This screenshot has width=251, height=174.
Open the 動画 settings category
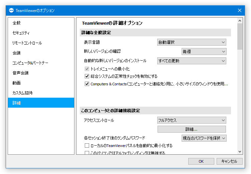(41, 83)
